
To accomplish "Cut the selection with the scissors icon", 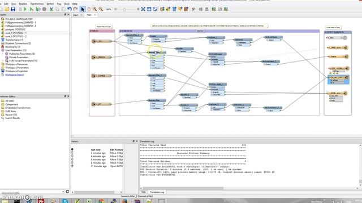I will 51,9.
